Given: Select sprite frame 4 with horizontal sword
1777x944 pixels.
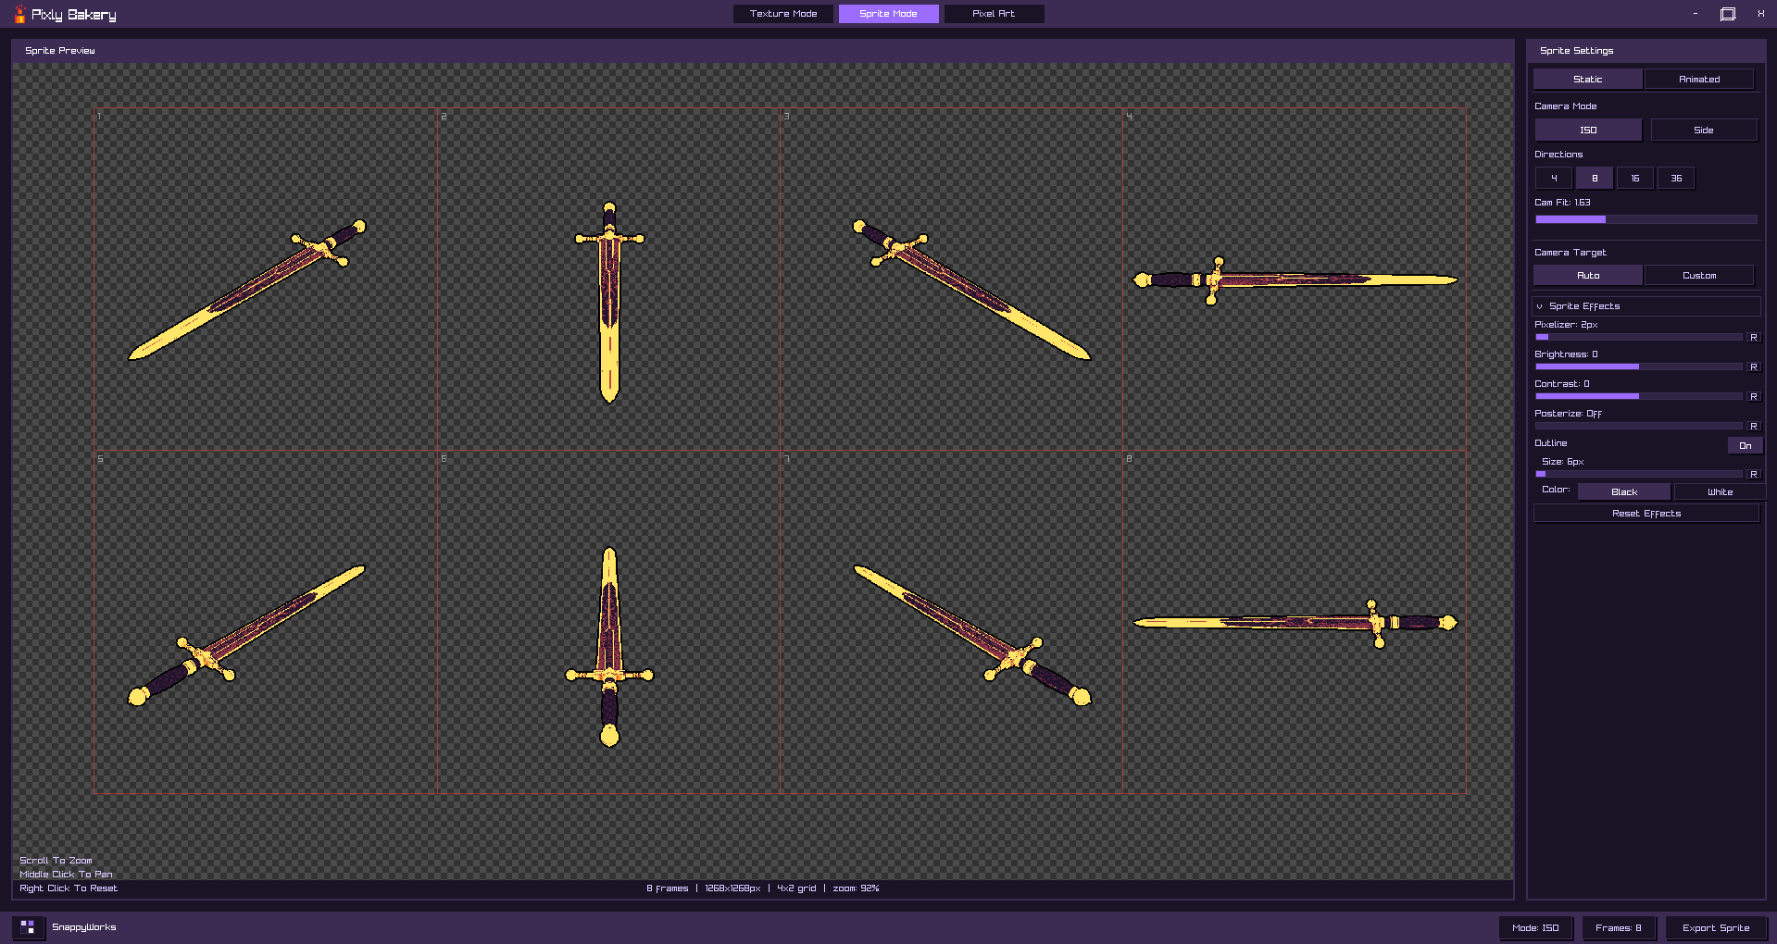Looking at the screenshot, I should (1295, 279).
